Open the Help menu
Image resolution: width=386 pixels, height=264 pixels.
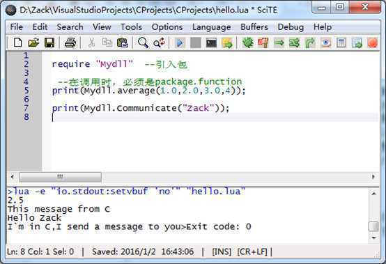pyautogui.click(x=323, y=27)
